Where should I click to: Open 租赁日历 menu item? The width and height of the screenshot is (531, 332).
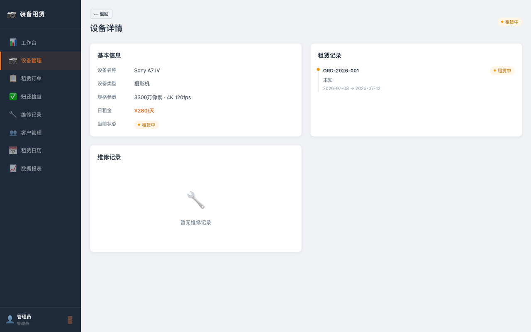(x=41, y=151)
